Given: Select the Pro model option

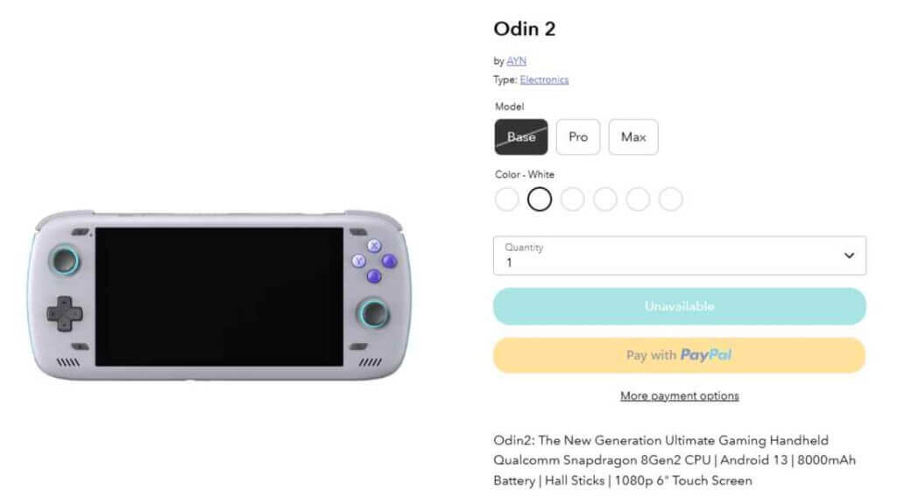Looking at the screenshot, I should point(577,137).
